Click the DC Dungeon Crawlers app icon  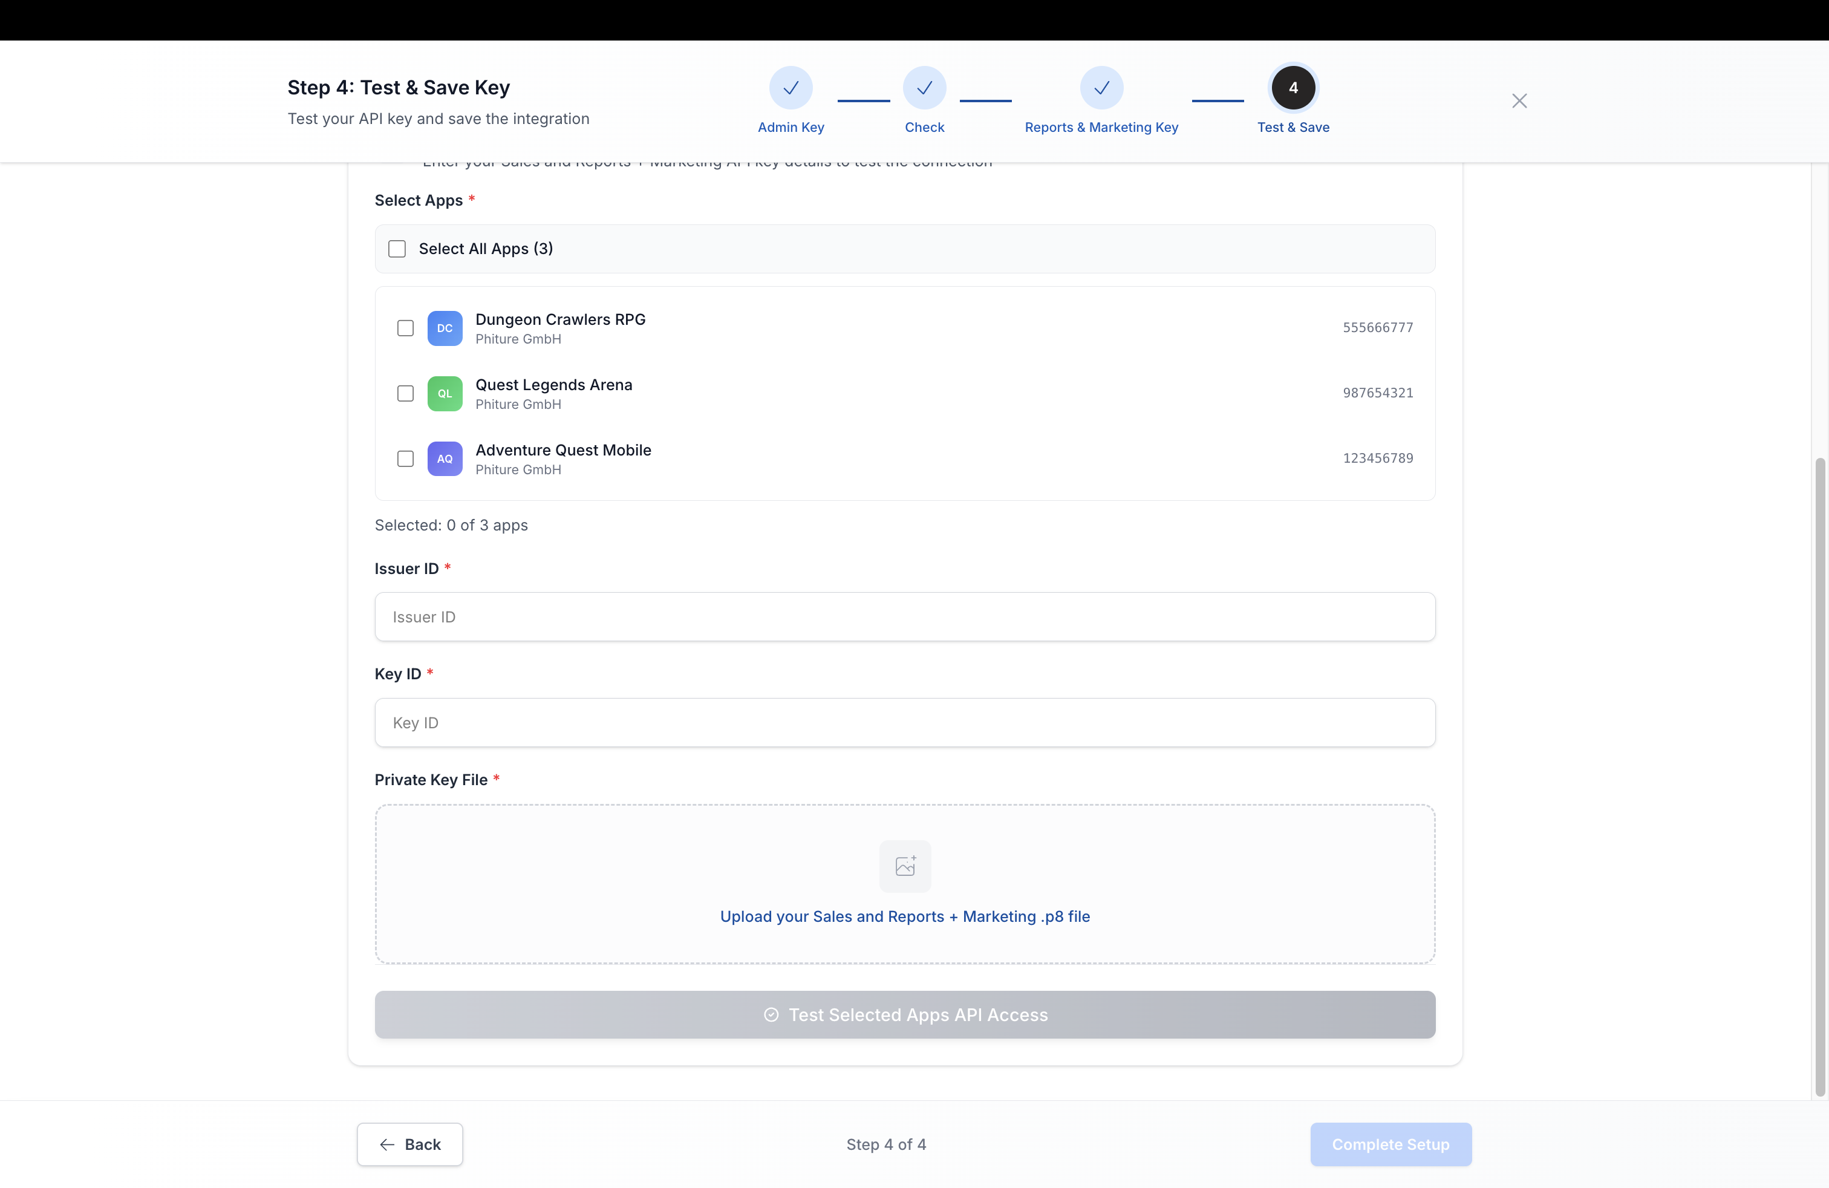coord(445,328)
